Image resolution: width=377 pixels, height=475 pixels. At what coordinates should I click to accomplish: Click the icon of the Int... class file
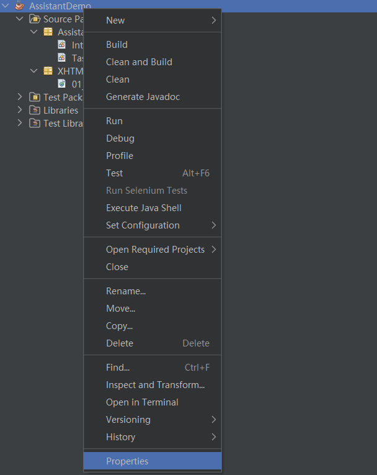(61, 45)
